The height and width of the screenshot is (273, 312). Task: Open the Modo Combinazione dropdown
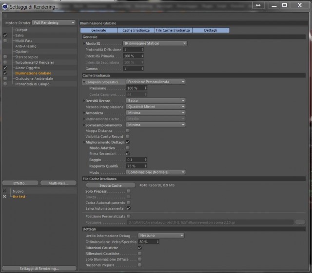click(x=156, y=172)
